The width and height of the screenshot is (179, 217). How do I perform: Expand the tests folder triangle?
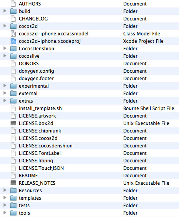pos(5,205)
